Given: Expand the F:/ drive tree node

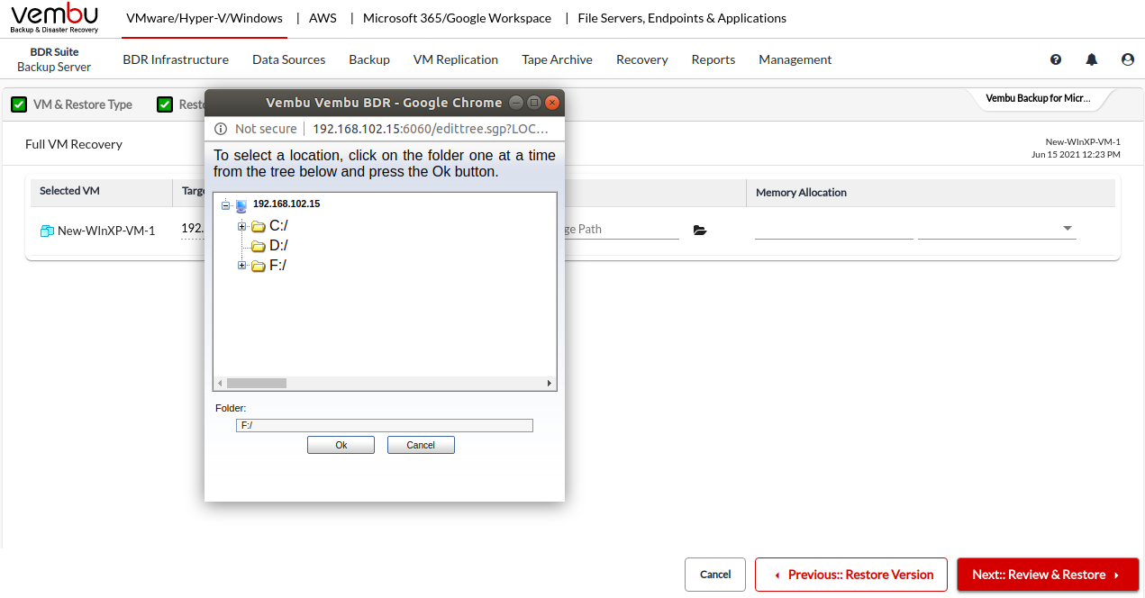Looking at the screenshot, I should 241,266.
